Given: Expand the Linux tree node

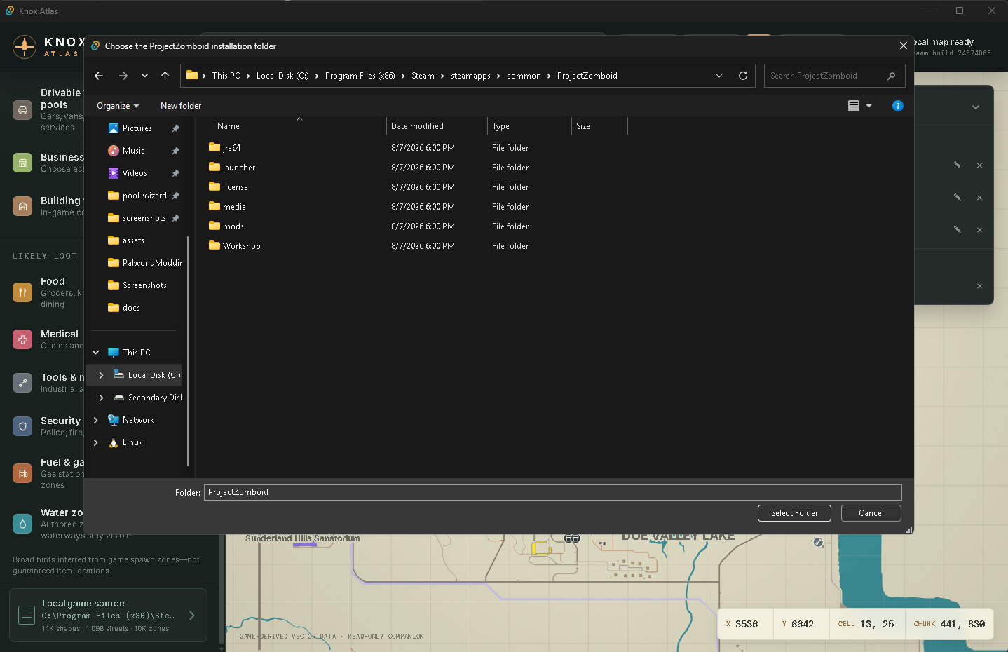Looking at the screenshot, I should [96, 442].
